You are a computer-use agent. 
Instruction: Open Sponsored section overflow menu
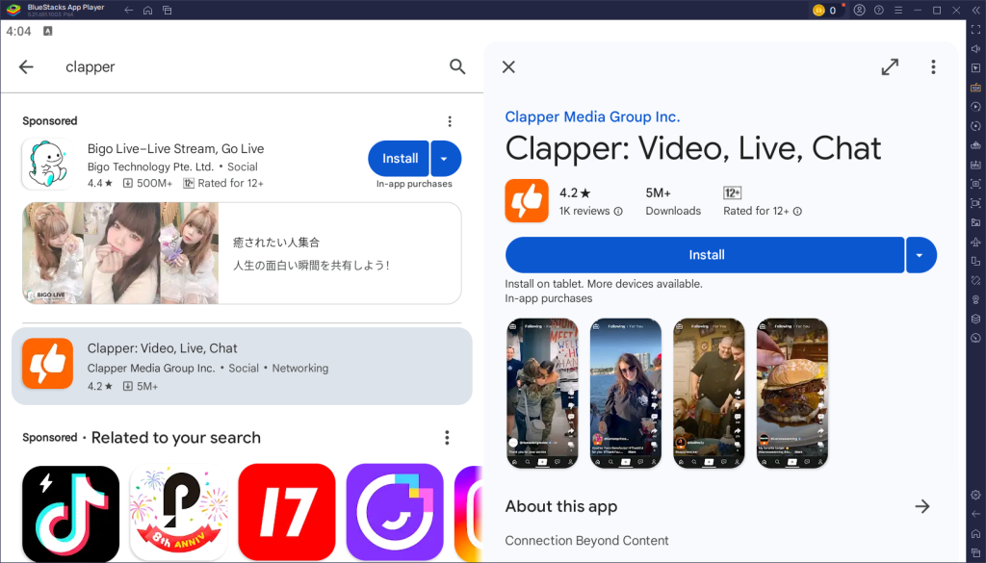click(449, 121)
